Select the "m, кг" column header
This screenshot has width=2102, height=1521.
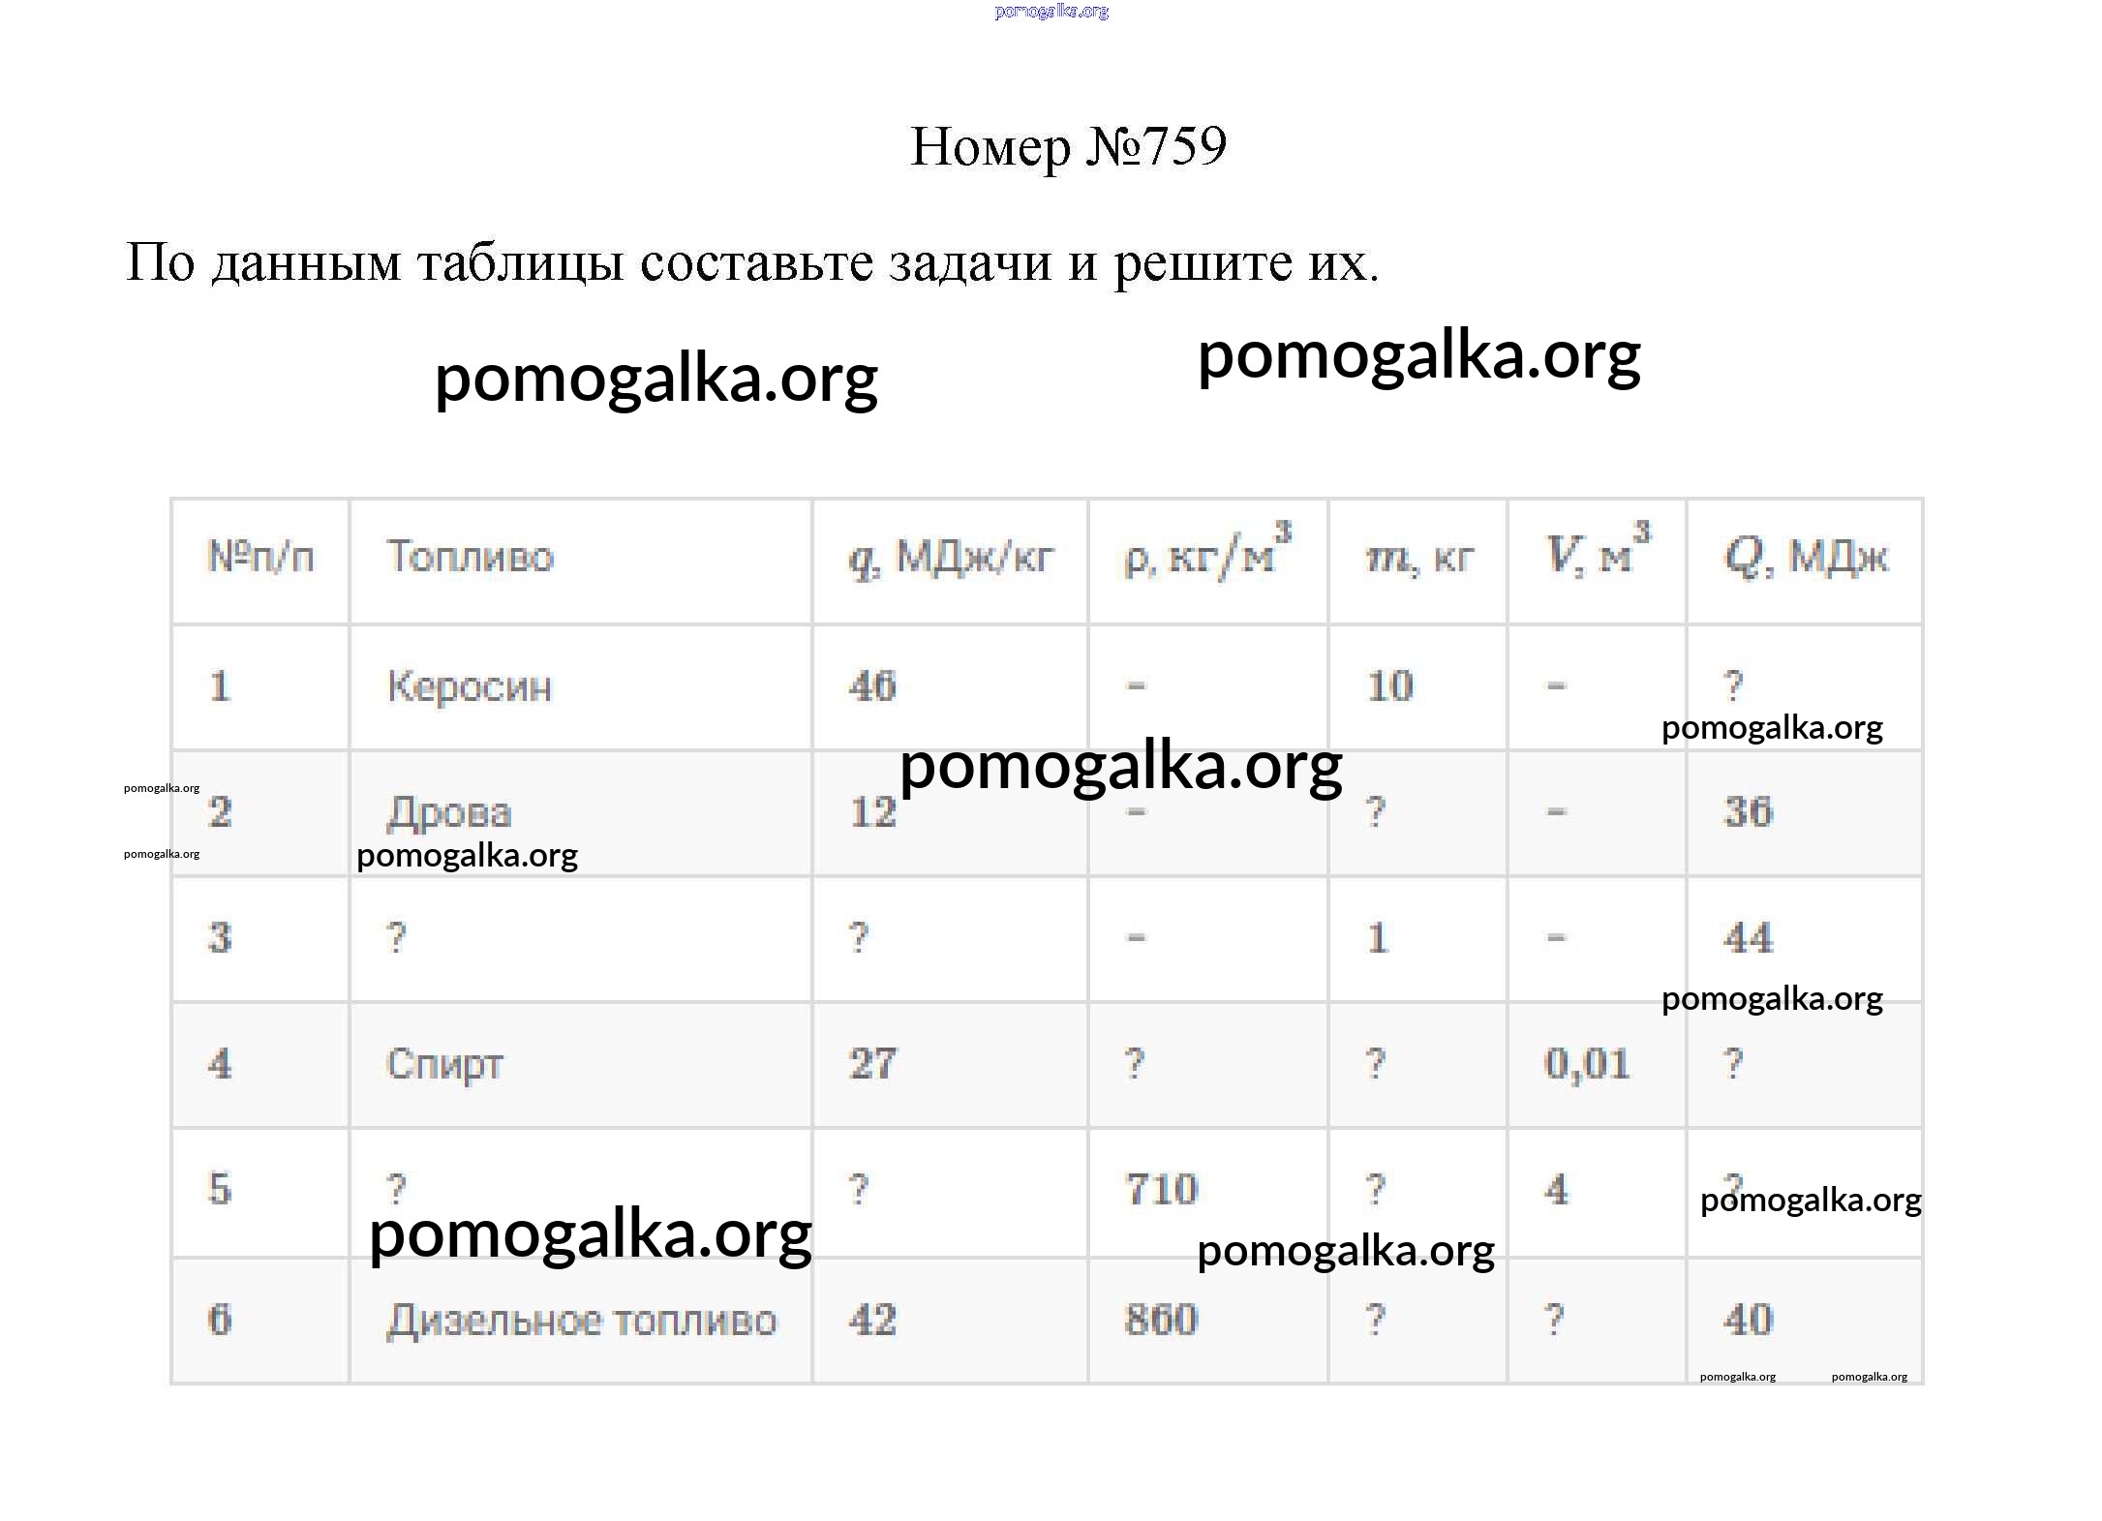pos(1418,558)
